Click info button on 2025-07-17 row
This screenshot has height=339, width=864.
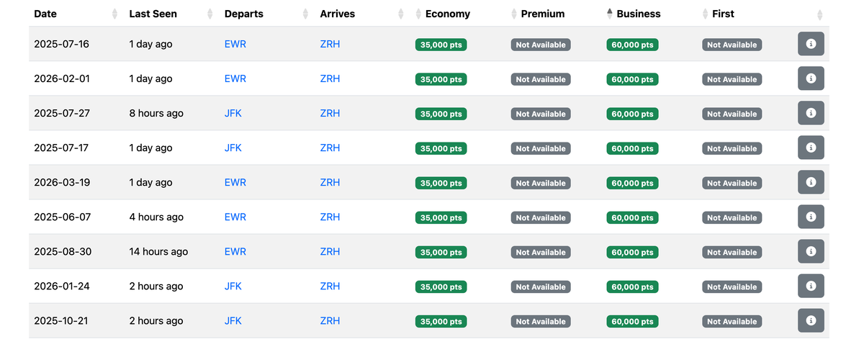(x=811, y=148)
